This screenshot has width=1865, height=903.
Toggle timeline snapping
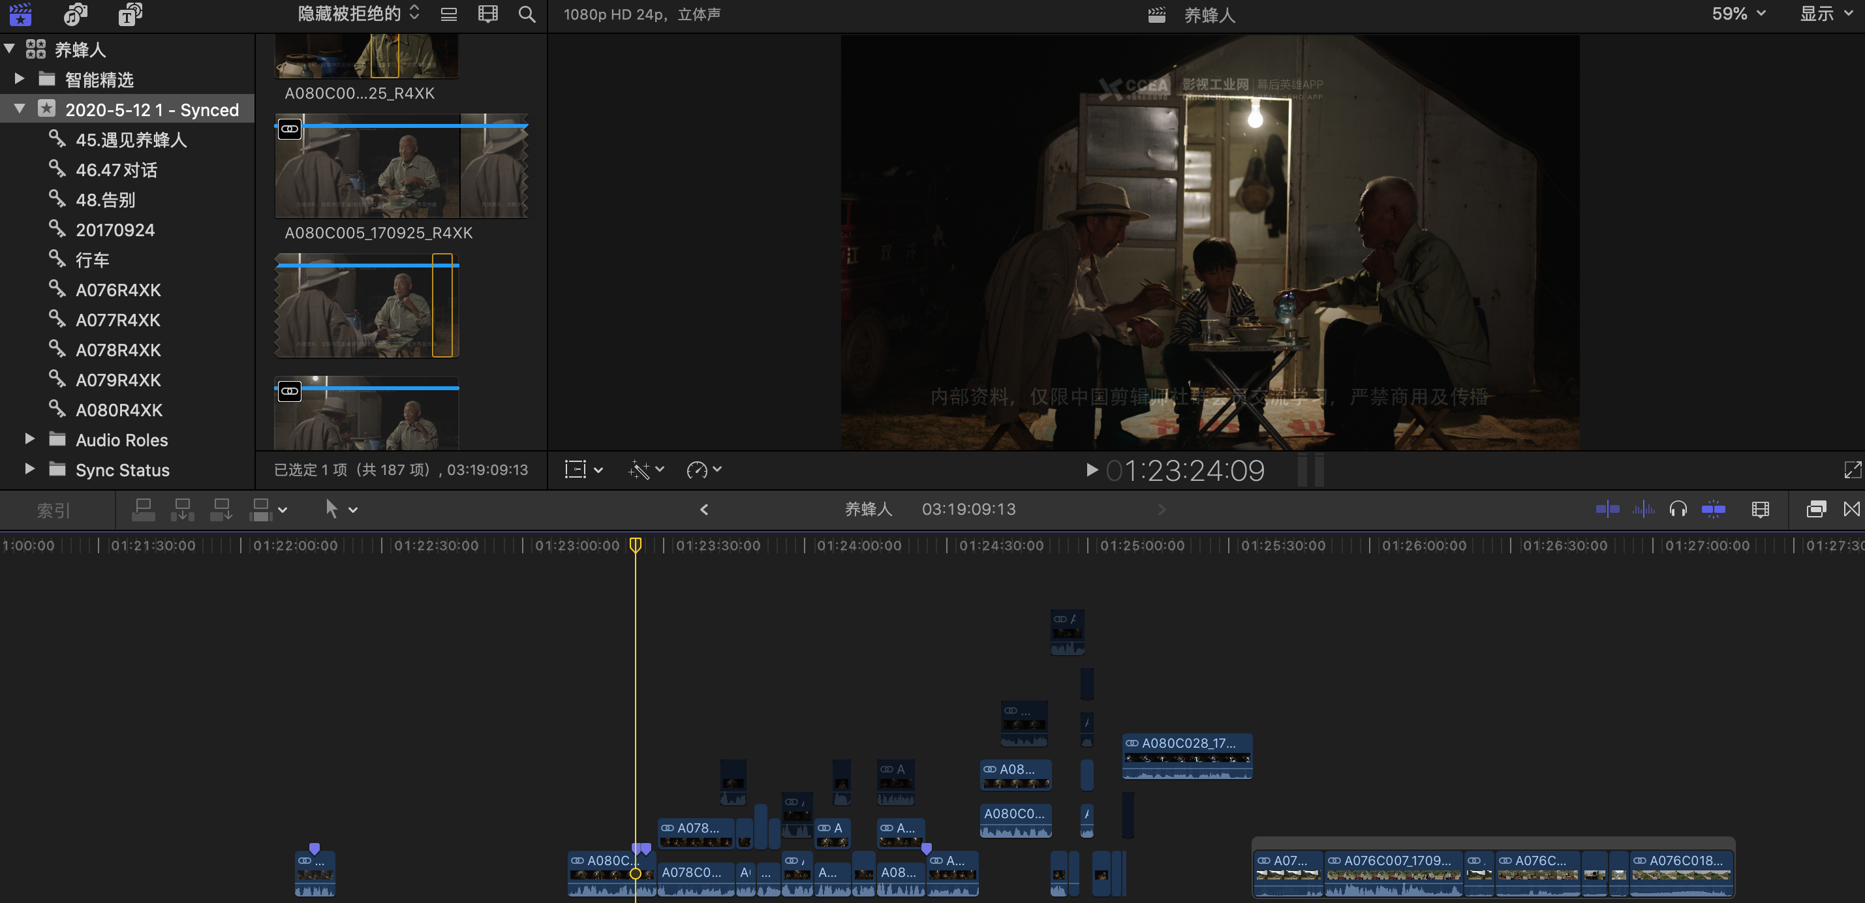click(x=1713, y=510)
